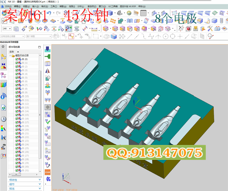This screenshot has height=191, width=228.
Task: Expand the 相依性 section
Action: 25,180
